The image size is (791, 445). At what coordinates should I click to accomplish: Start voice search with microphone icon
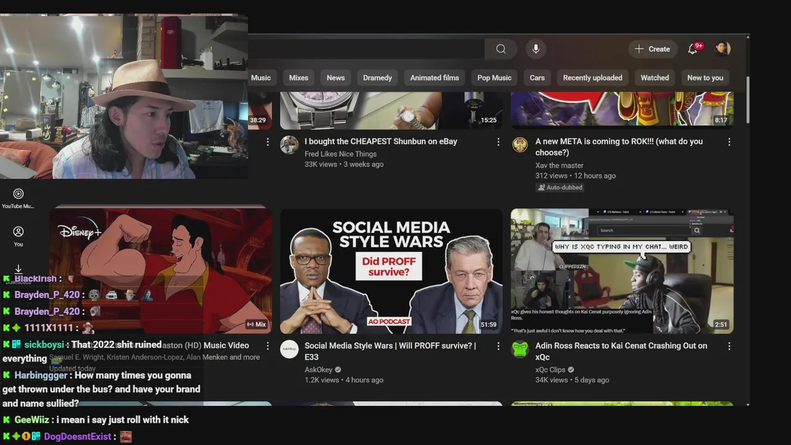coord(536,49)
